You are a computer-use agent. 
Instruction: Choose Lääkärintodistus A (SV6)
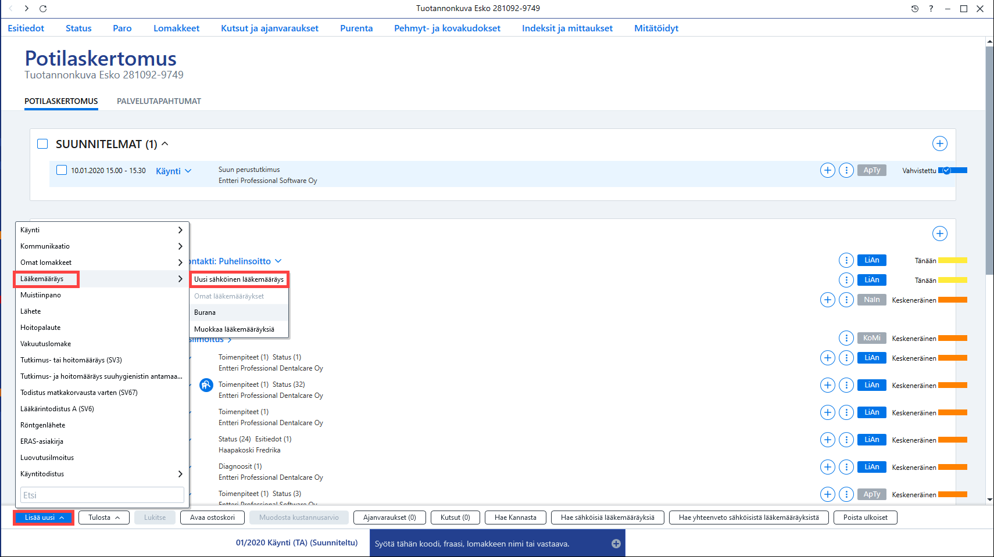(x=102, y=409)
